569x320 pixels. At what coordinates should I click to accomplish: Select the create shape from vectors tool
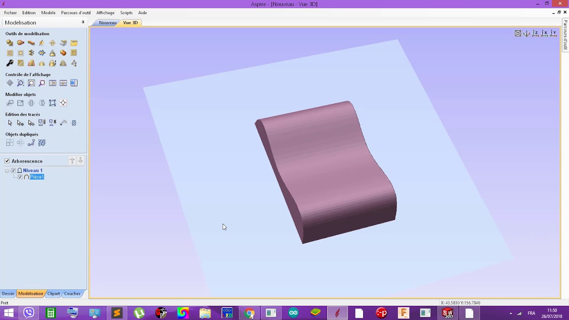tap(10, 43)
